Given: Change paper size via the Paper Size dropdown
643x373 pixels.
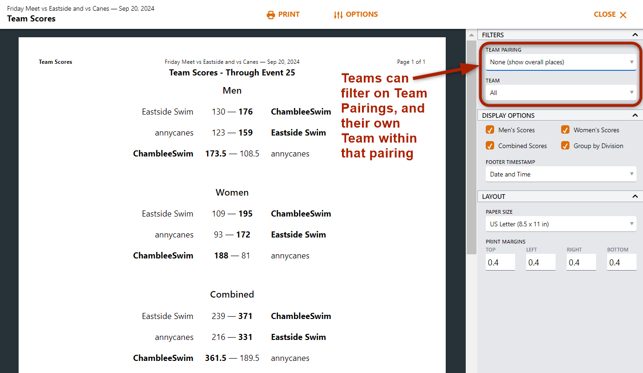Looking at the screenshot, I should click(561, 224).
